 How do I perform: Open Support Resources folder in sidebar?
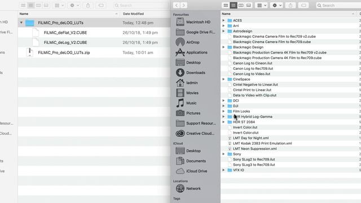pos(195,123)
